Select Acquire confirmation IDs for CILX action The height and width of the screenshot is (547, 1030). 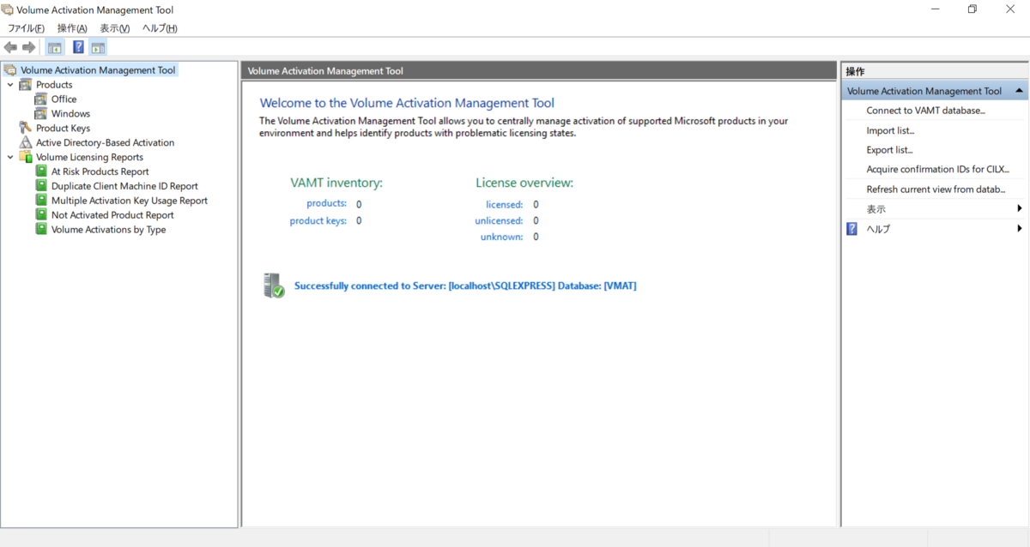coord(937,170)
